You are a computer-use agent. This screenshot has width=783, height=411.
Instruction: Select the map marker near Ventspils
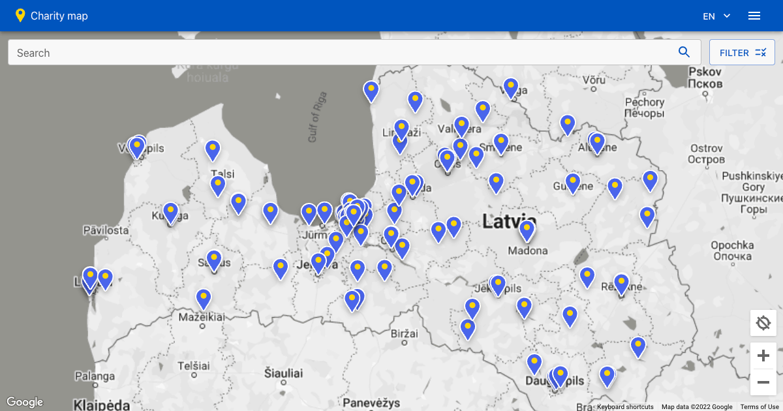tap(136, 146)
